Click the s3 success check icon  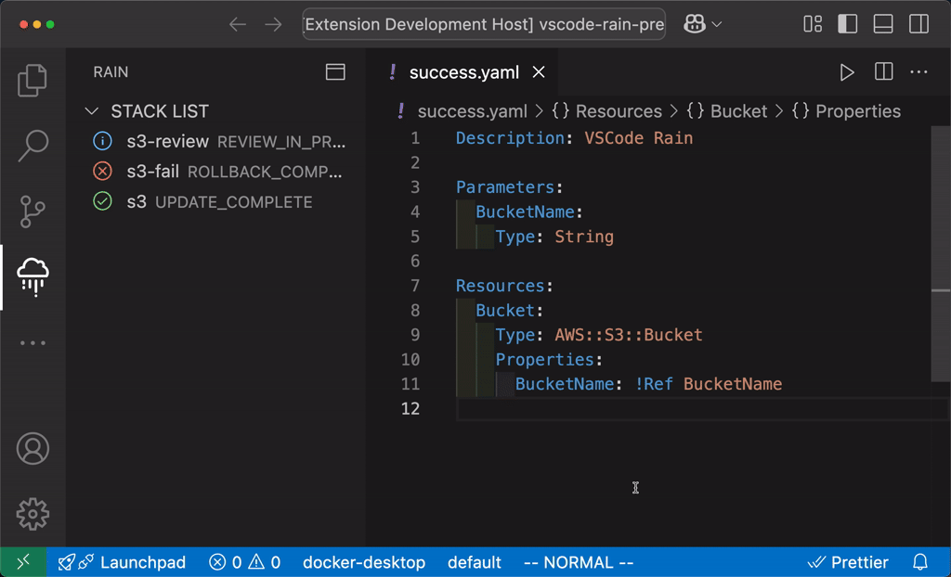[x=102, y=201]
